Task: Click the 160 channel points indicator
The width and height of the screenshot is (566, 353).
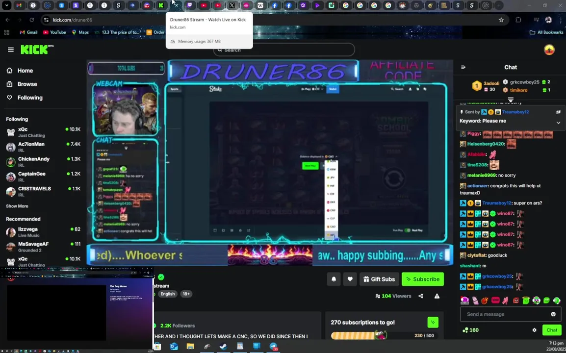Action: [470, 330]
